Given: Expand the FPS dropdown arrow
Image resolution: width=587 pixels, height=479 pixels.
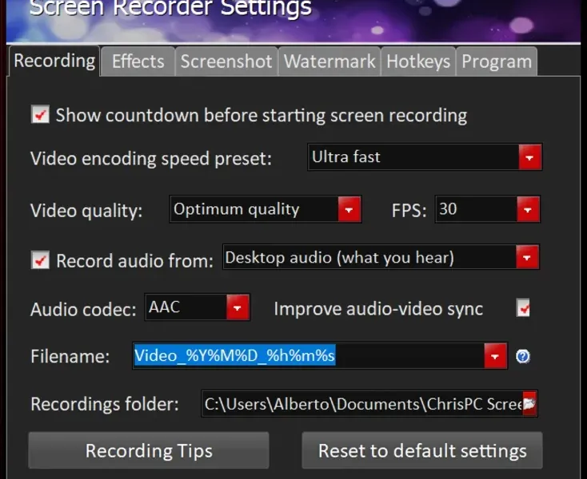Looking at the screenshot, I should pyautogui.click(x=528, y=210).
